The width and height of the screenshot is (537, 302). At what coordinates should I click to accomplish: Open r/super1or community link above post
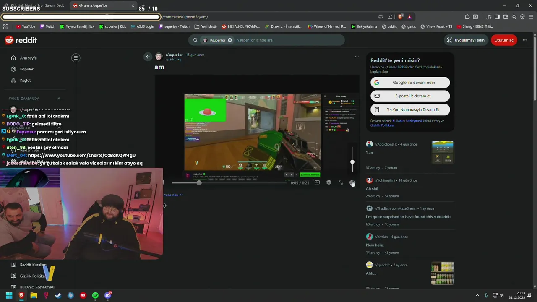coord(174,55)
